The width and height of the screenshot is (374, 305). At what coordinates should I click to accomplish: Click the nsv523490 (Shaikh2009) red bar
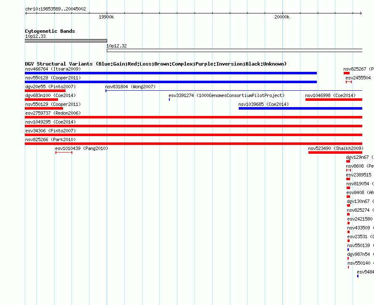point(335,152)
